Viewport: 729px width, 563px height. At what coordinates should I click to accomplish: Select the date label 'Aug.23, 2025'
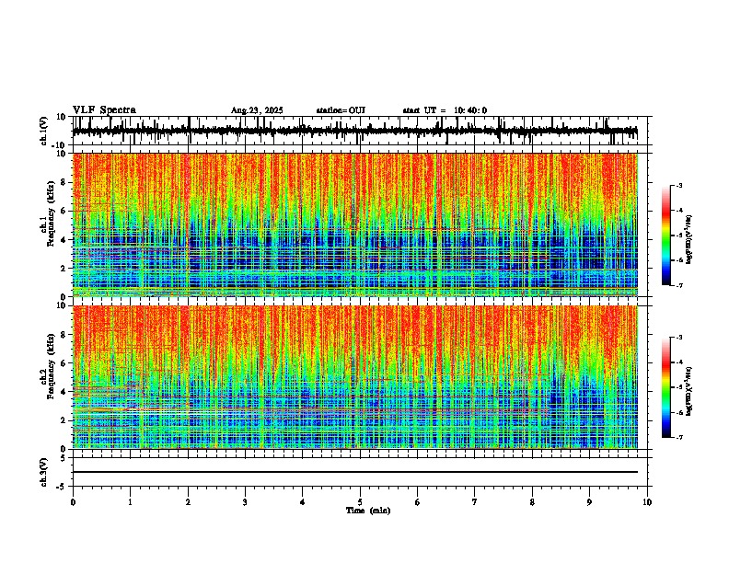pyautogui.click(x=257, y=110)
